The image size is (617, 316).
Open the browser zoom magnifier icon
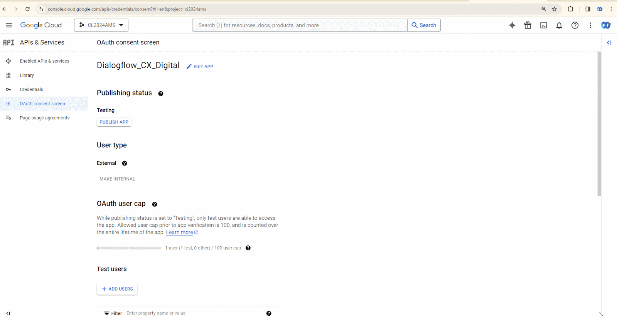click(x=544, y=9)
